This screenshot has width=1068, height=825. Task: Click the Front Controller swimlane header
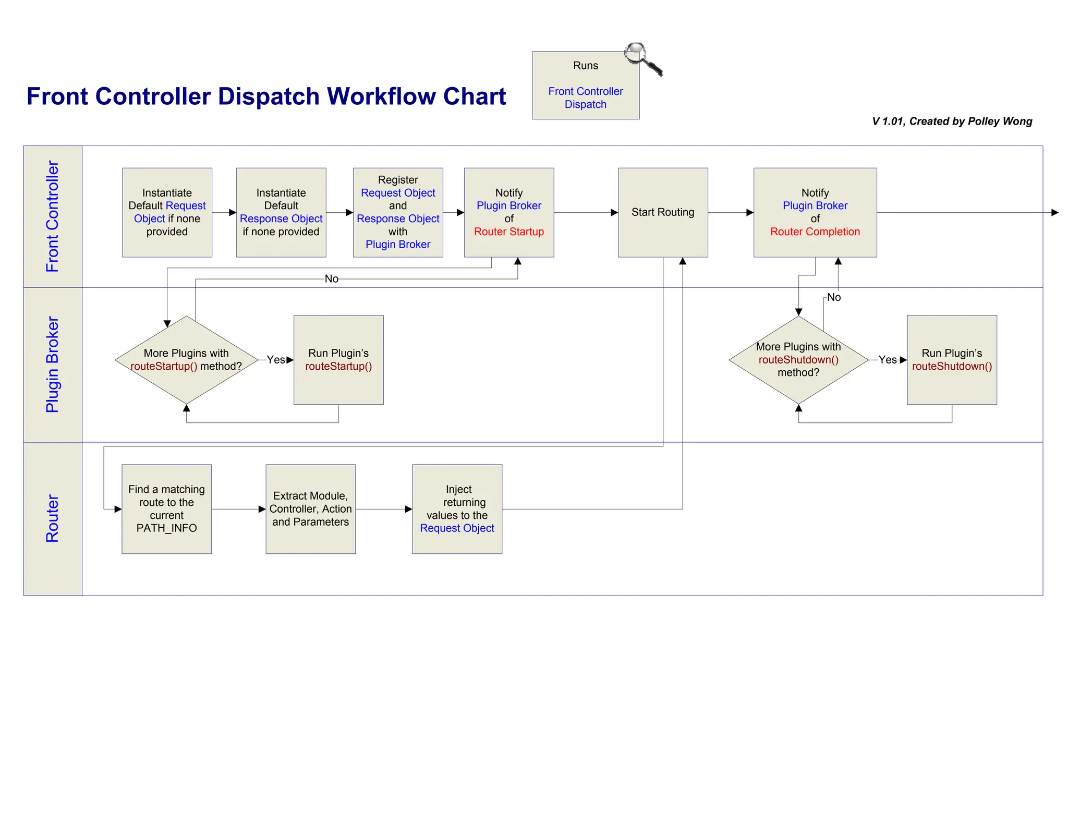53,216
